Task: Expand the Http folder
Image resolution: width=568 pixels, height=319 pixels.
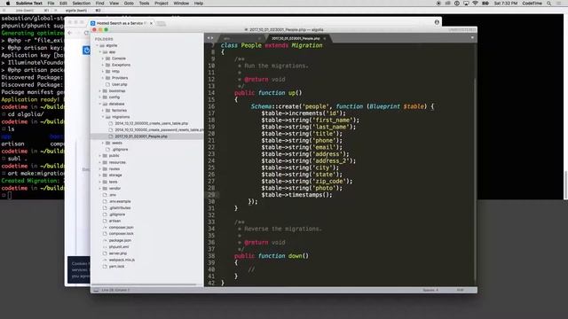Action: pos(103,72)
